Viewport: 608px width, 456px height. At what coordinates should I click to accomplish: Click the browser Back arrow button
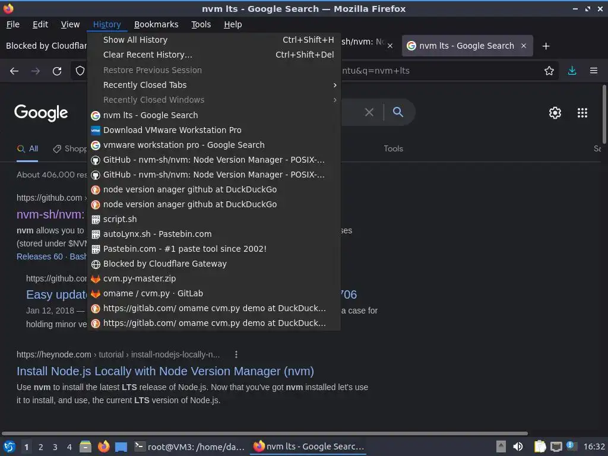coord(14,71)
